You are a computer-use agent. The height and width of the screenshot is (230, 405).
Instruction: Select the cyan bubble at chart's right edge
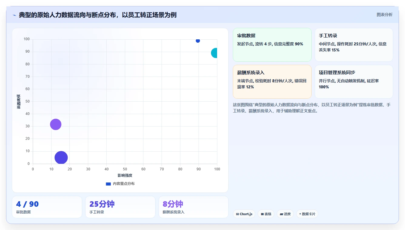tap(214, 53)
